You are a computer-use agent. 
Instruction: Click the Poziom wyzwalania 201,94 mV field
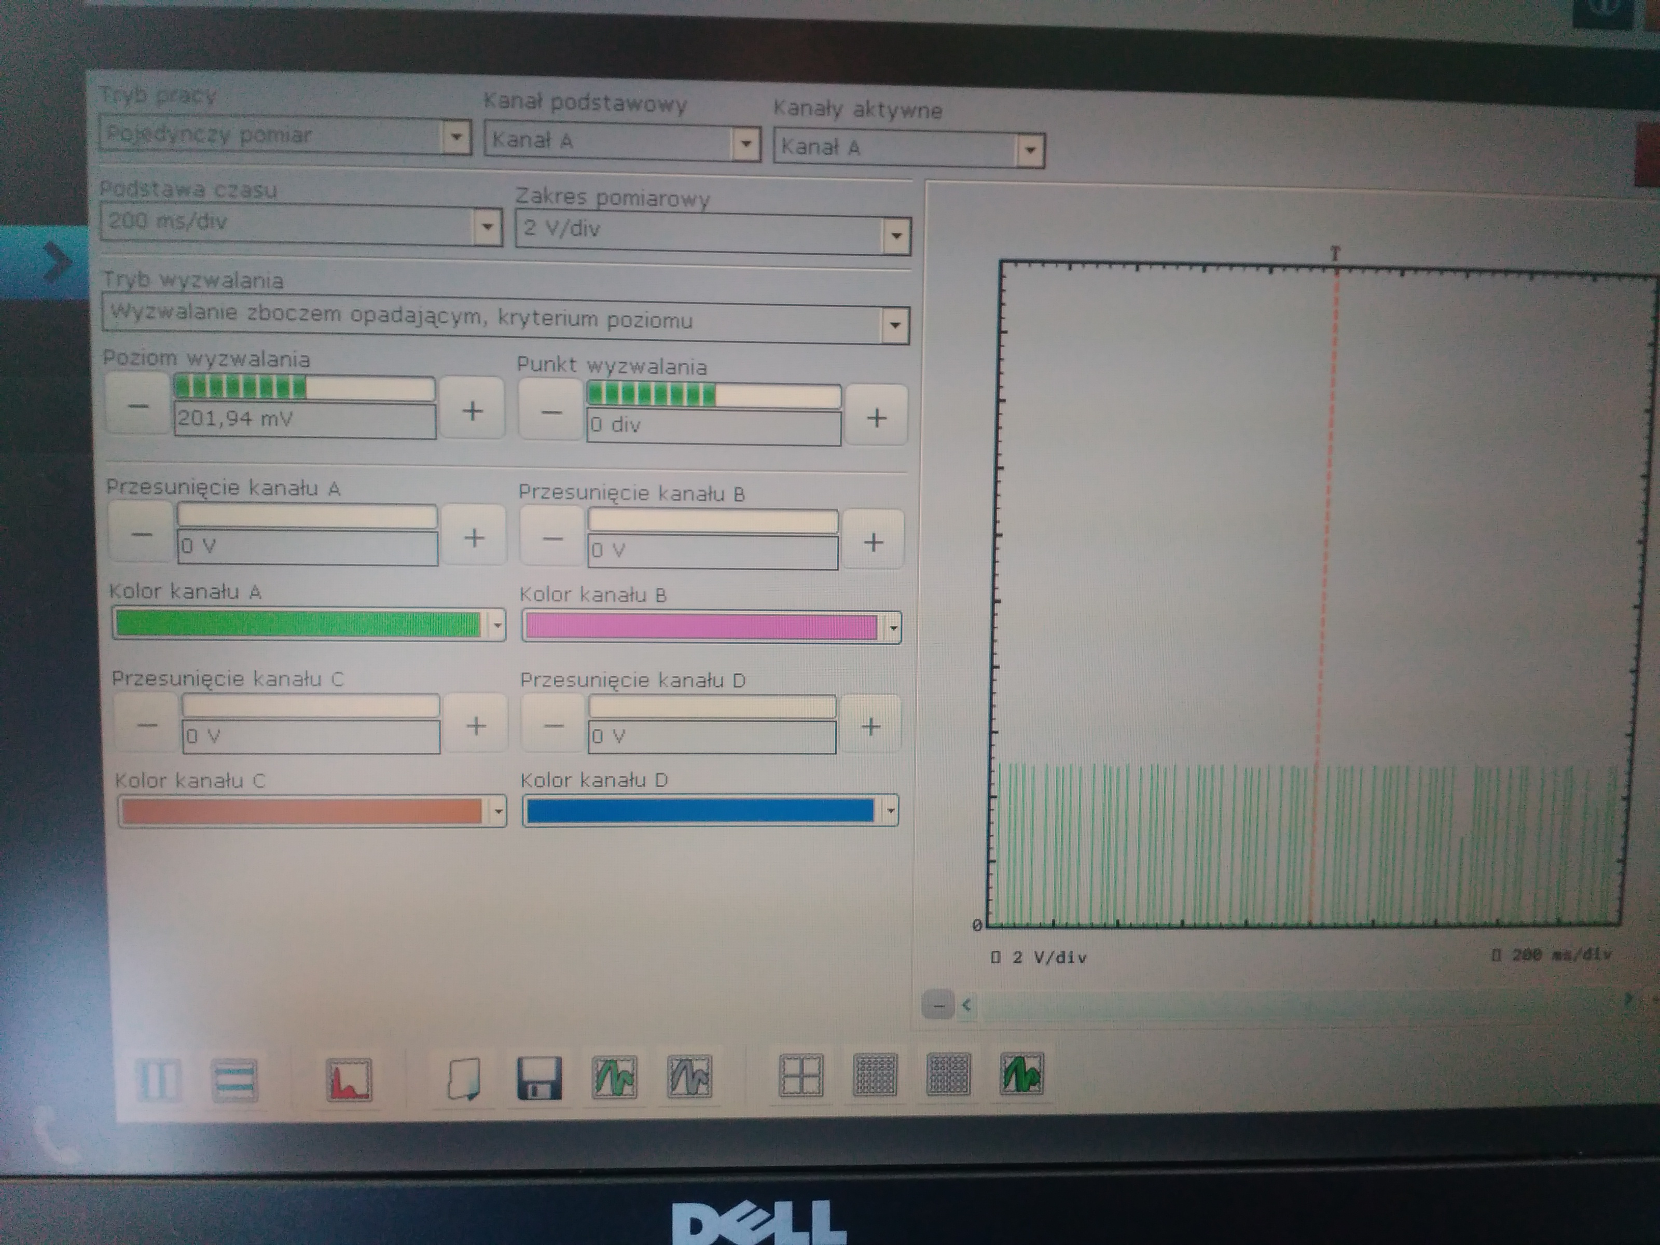pyautogui.click(x=304, y=420)
